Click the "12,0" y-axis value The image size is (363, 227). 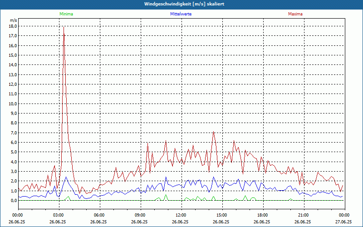(x=13, y=84)
